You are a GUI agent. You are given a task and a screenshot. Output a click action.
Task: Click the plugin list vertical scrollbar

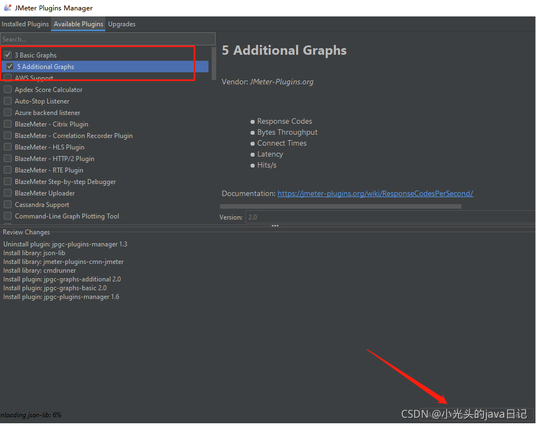point(214,64)
